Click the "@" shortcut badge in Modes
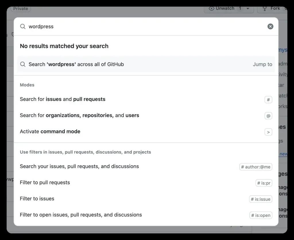294x240 pixels. tap(268, 116)
